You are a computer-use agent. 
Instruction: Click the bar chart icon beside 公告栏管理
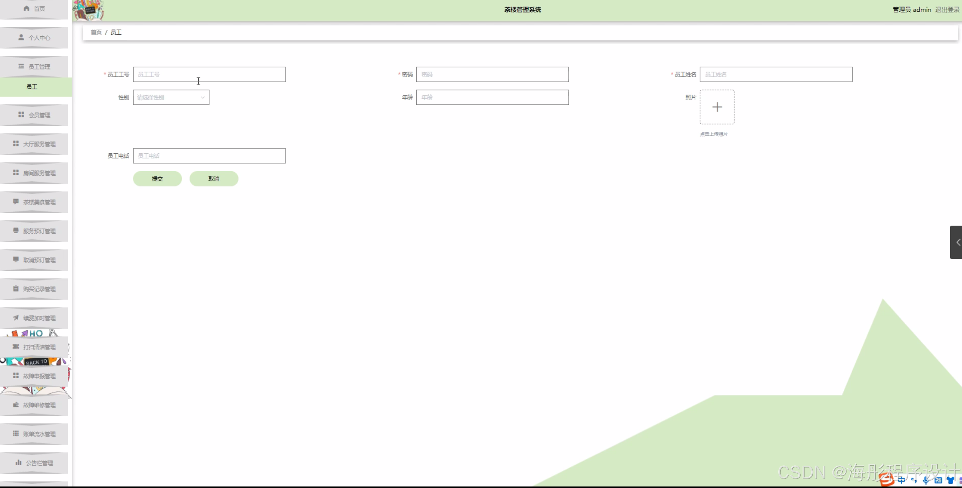point(19,462)
